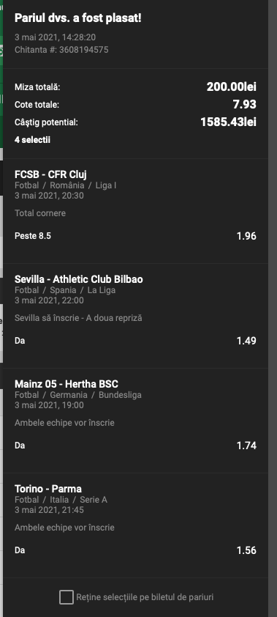The height and width of the screenshot is (617, 277).
Task: Open the Sevilla - Athletic Club Bilbao match
Action: pos(79,279)
